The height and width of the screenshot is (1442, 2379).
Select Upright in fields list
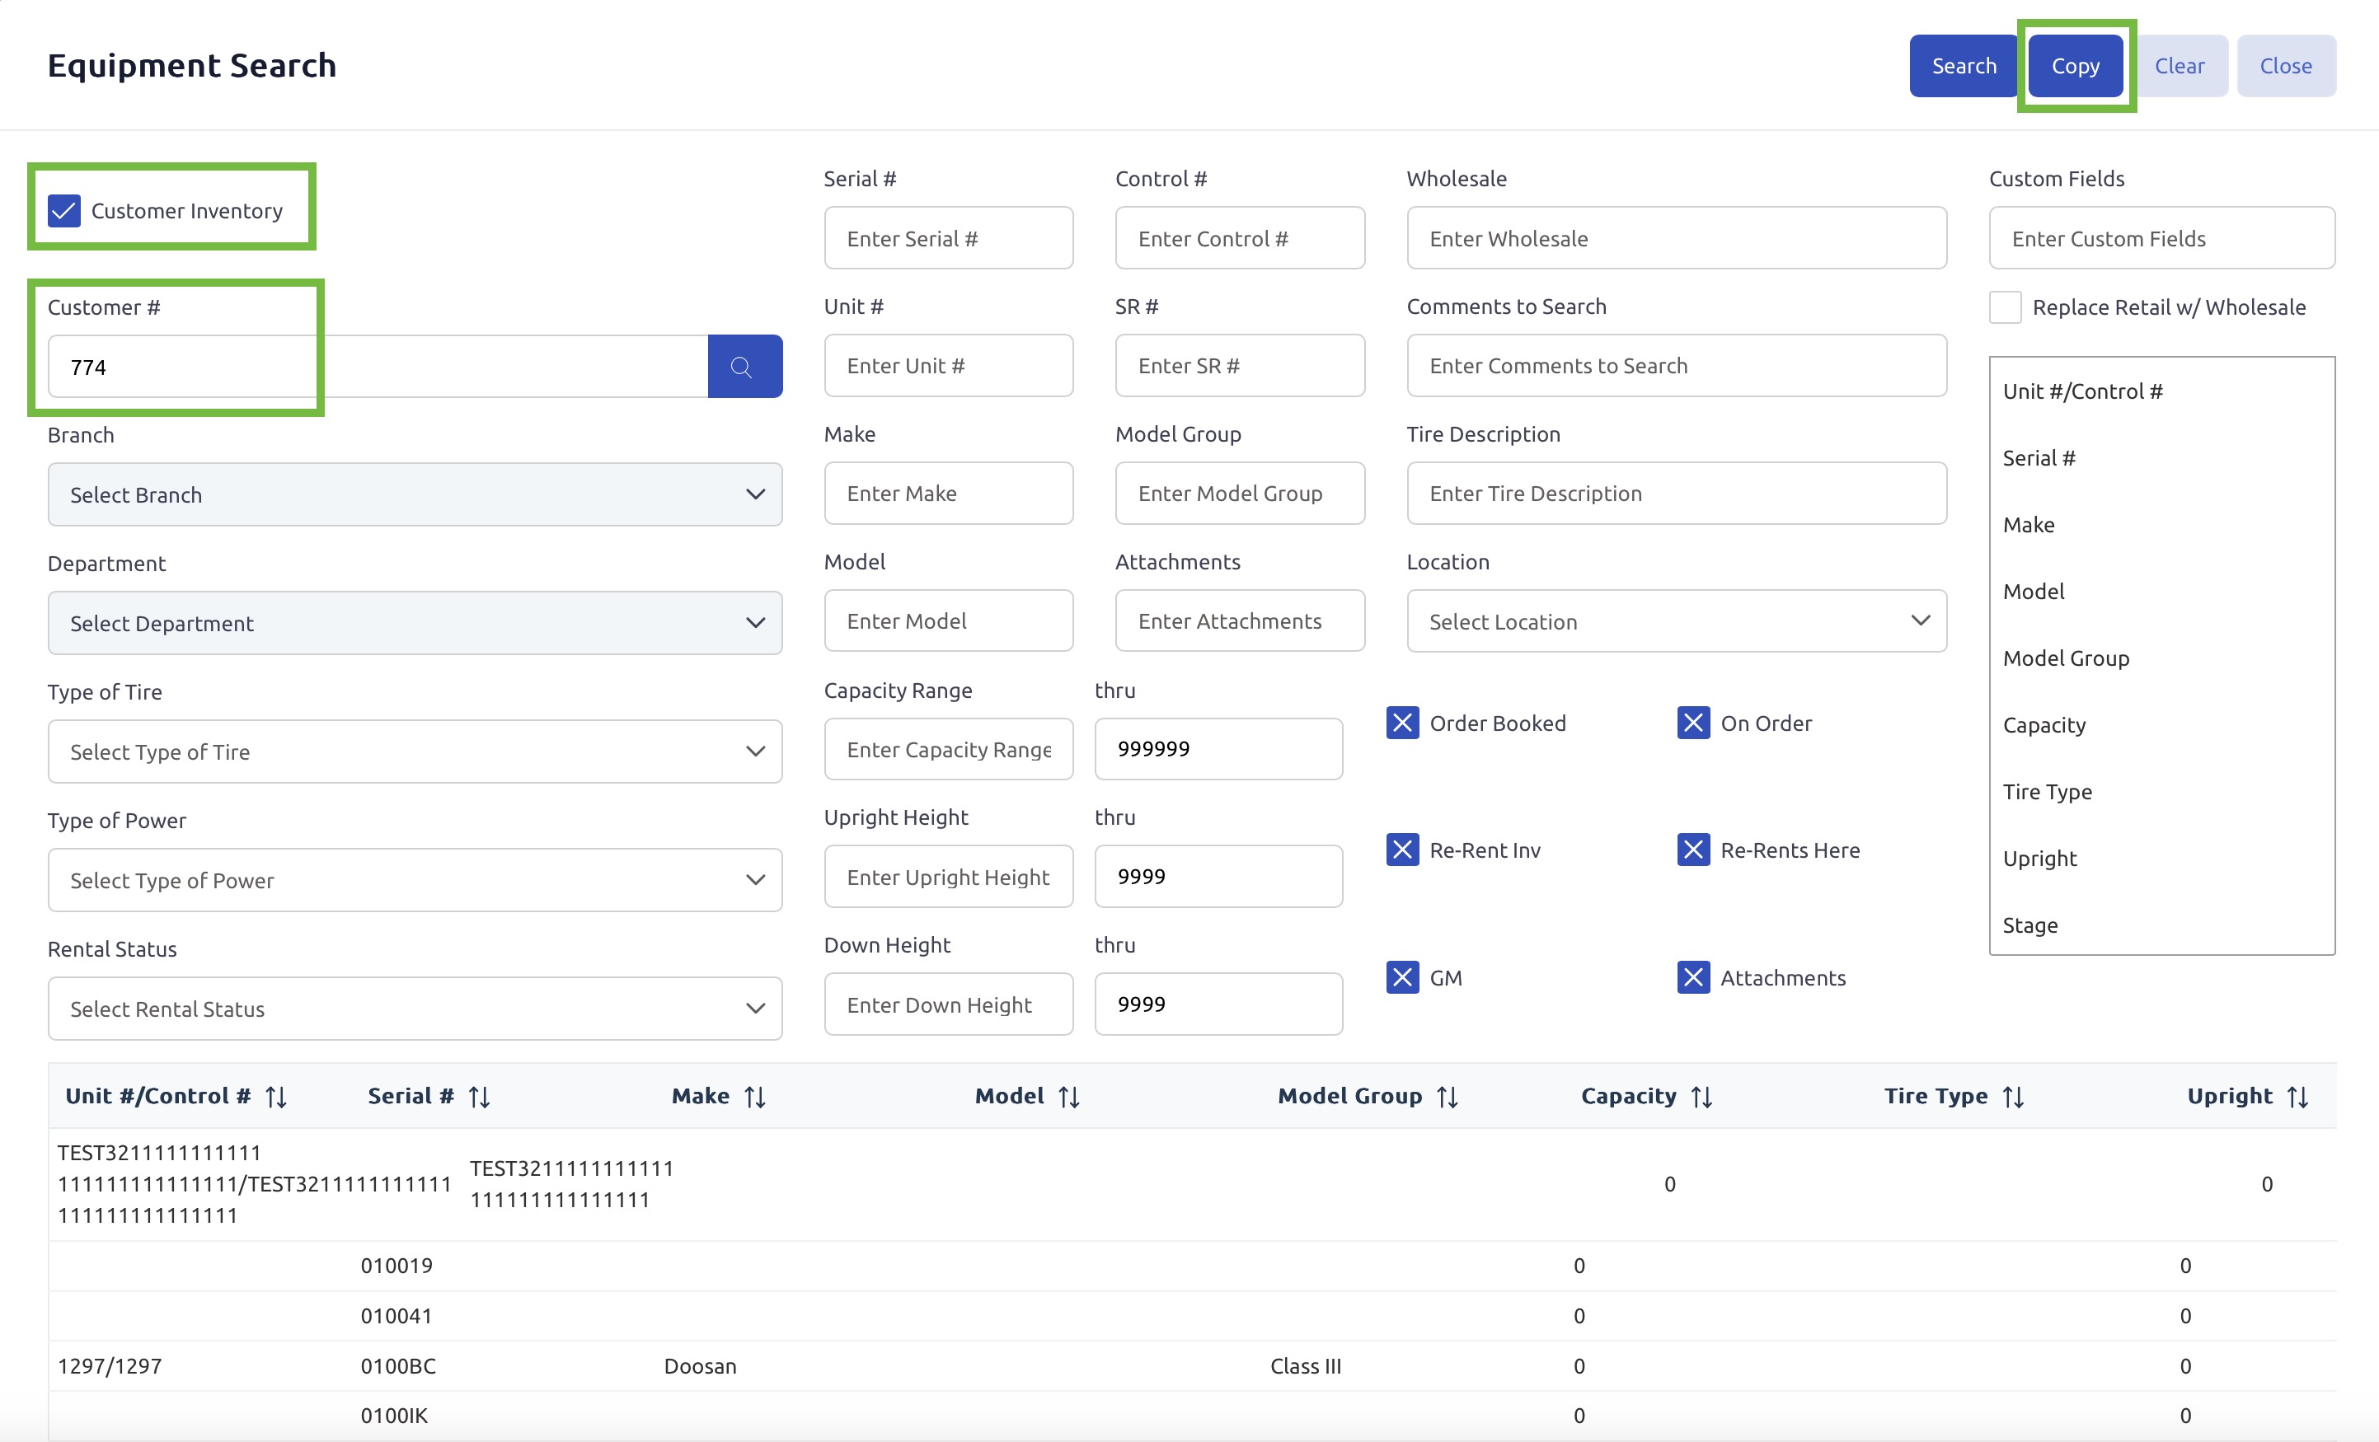(2161, 858)
